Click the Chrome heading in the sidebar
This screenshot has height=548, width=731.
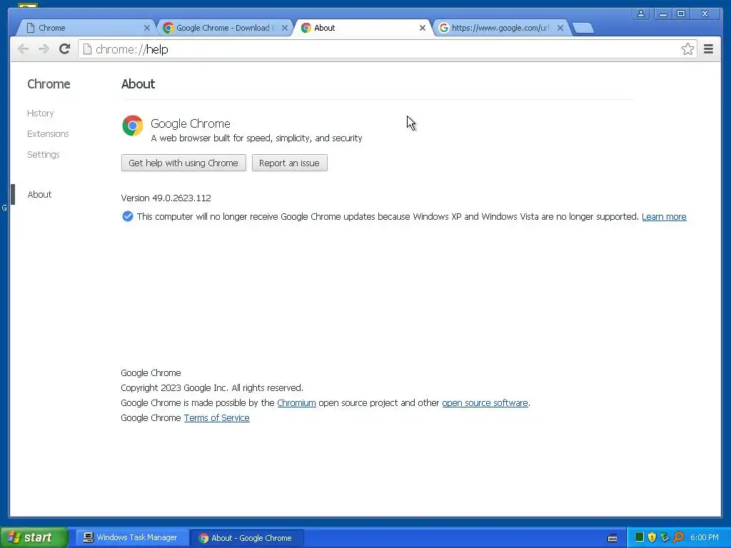click(x=49, y=84)
